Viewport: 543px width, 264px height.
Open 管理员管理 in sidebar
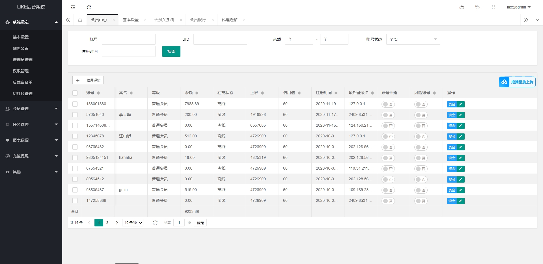23,60
